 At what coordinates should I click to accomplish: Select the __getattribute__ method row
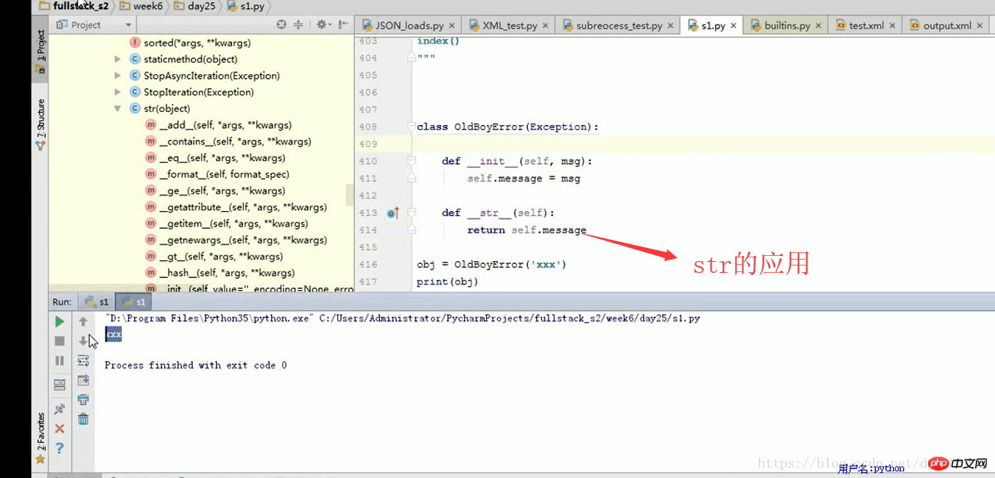point(243,207)
